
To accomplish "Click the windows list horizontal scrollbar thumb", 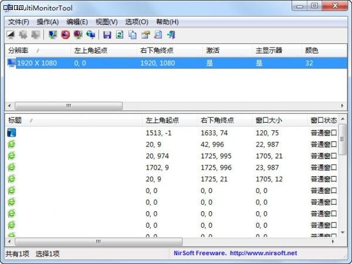I will point(99,242).
